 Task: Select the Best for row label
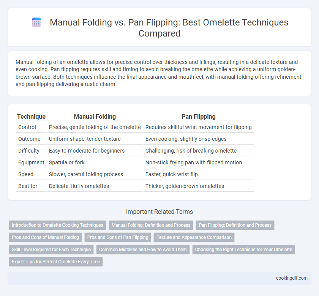[x=28, y=186]
